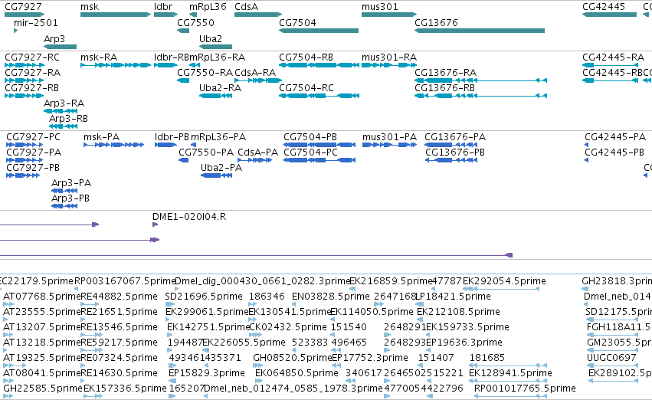Select transcript CG42445-RA
Screen dimensions: 652x400
pyautogui.click(x=614, y=57)
